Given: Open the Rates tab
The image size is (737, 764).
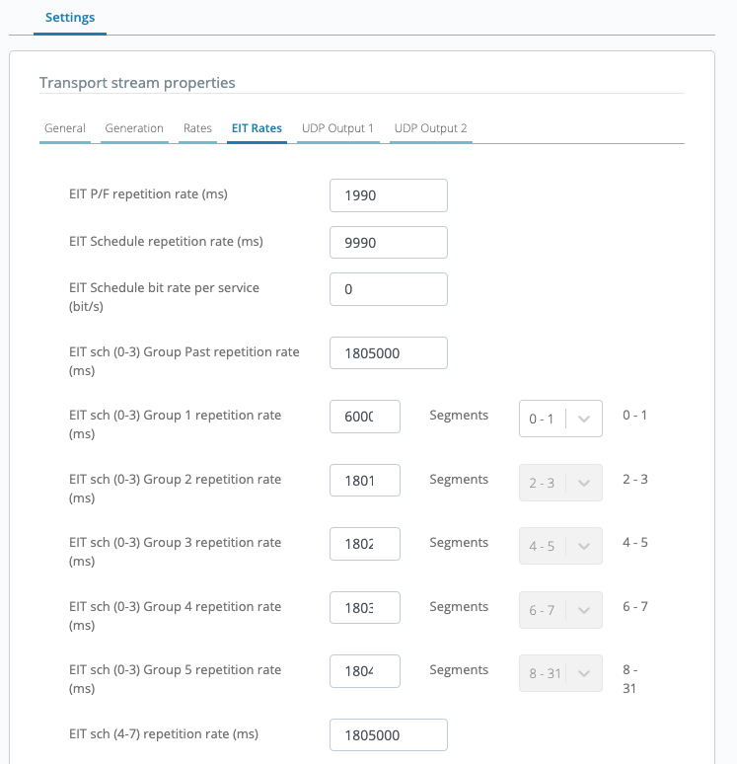Looking at the screenshot, I should 197,128.
